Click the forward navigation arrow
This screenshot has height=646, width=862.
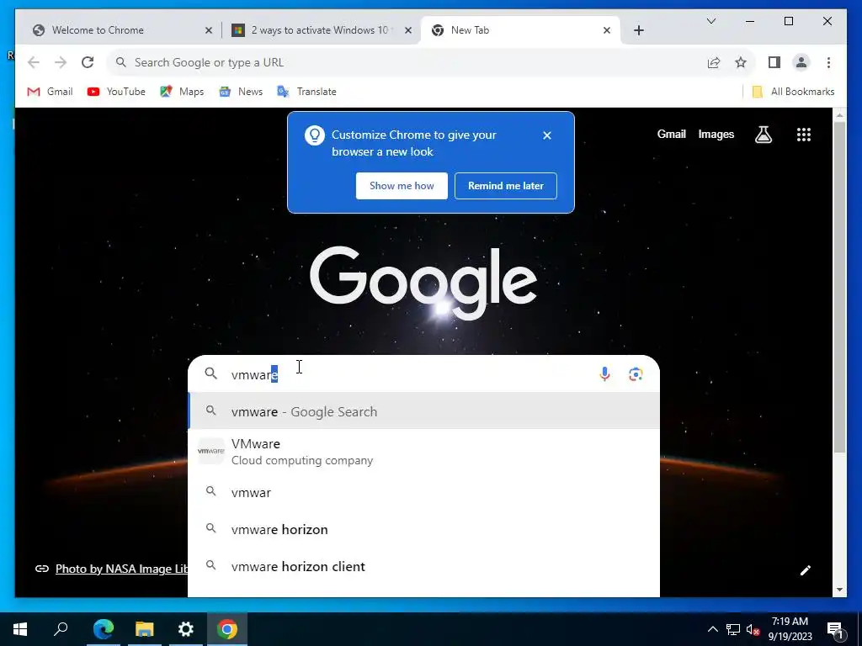click(x=61, y=62)
